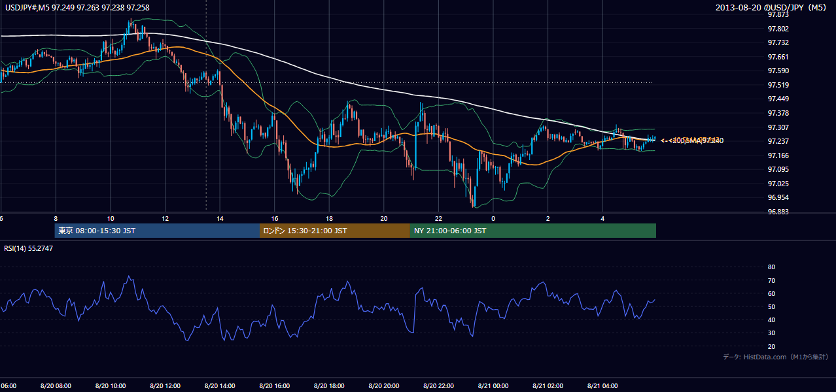Image resolution: width=836 pixels, height=392 pixels.
Task: Click price axis label 97.025
Action: point(778,184)
